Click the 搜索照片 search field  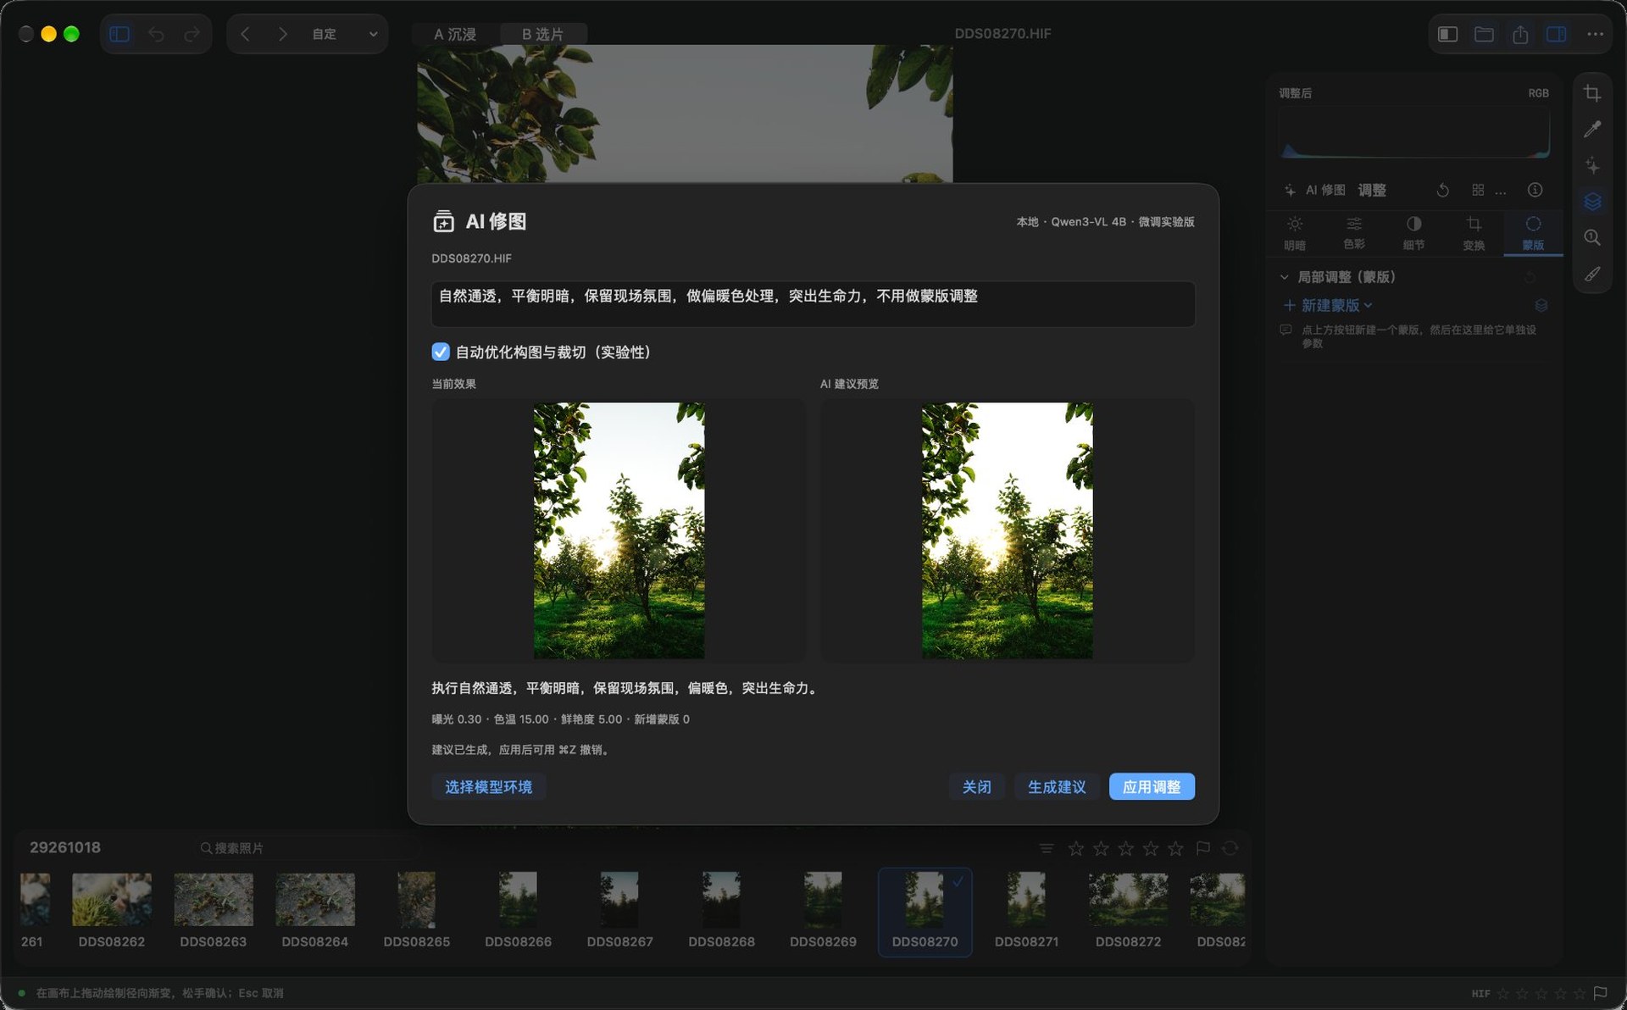tap(305, 848)
